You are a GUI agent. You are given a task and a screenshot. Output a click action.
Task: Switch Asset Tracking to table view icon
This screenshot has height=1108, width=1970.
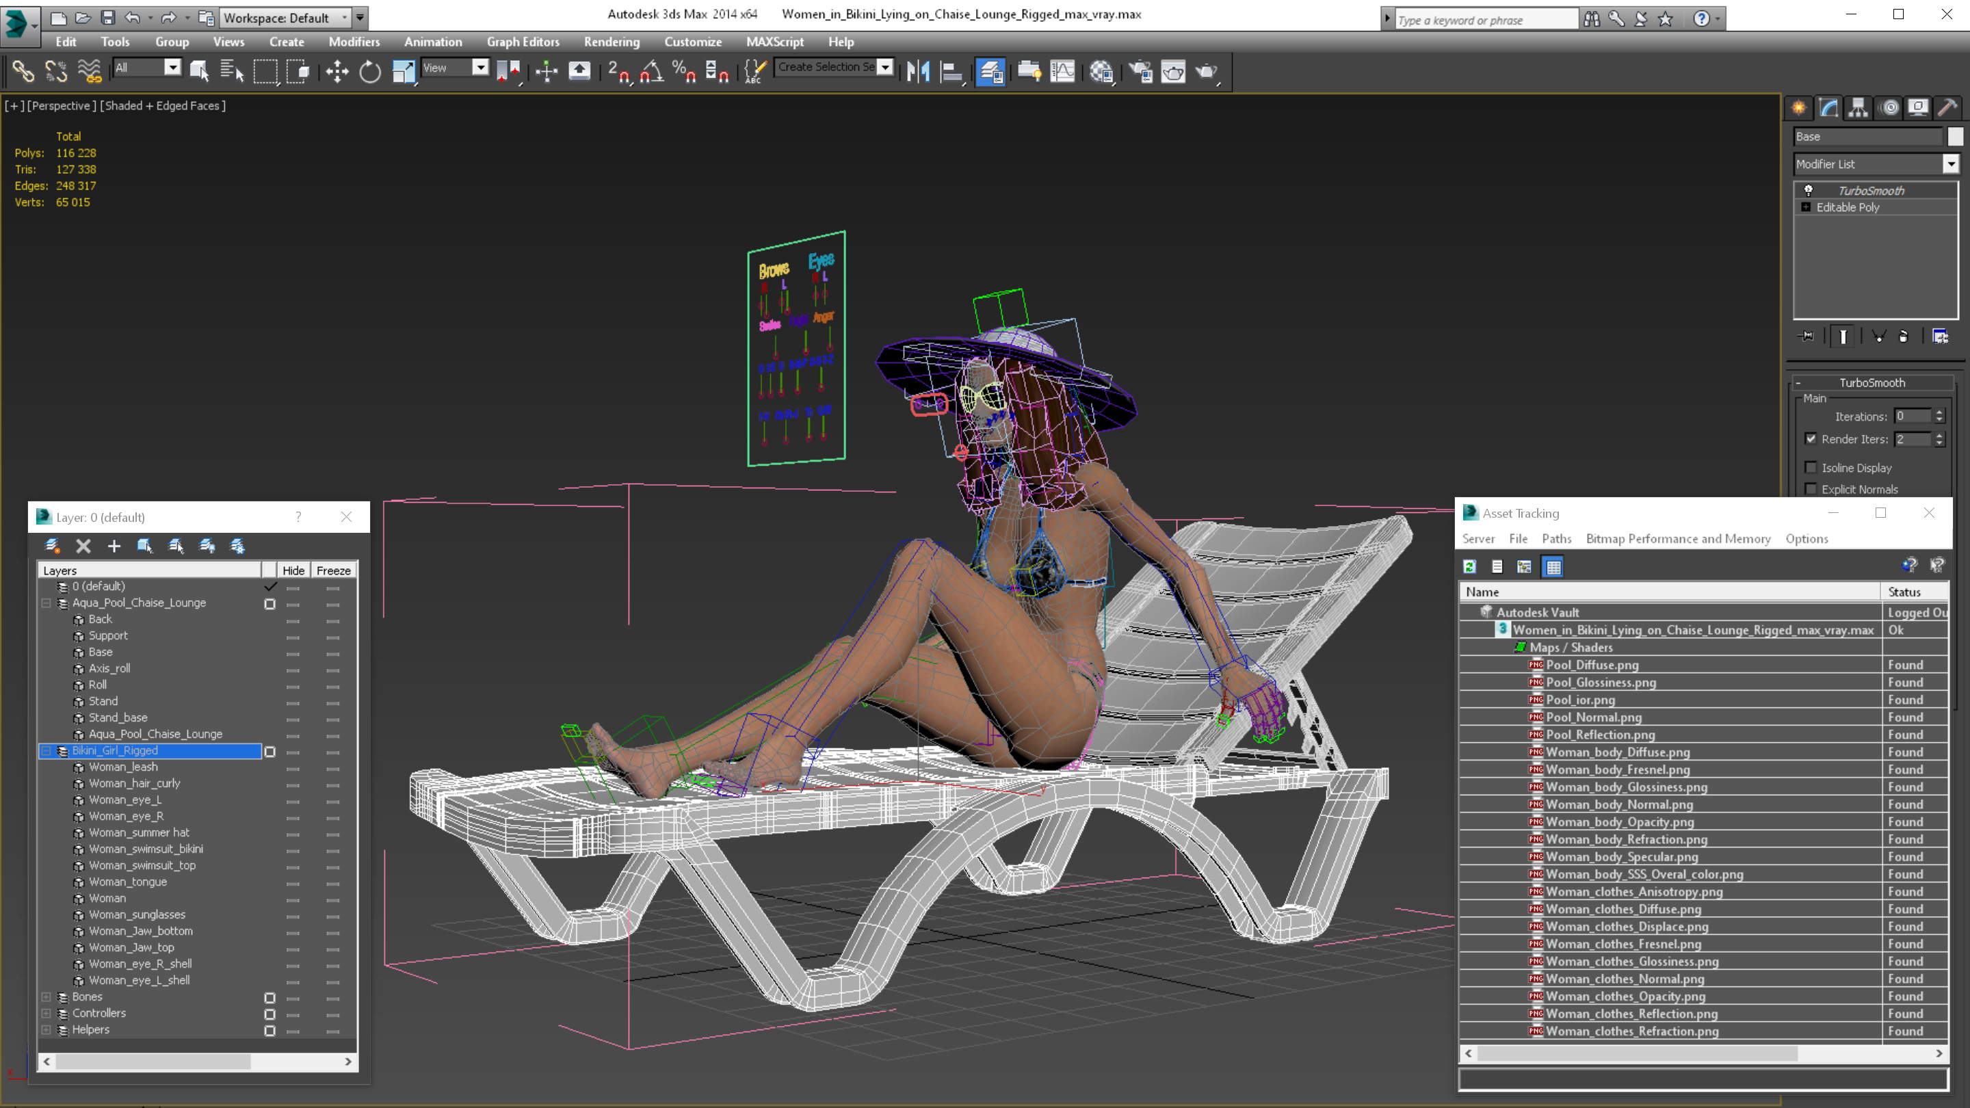tap(1553, 566)
